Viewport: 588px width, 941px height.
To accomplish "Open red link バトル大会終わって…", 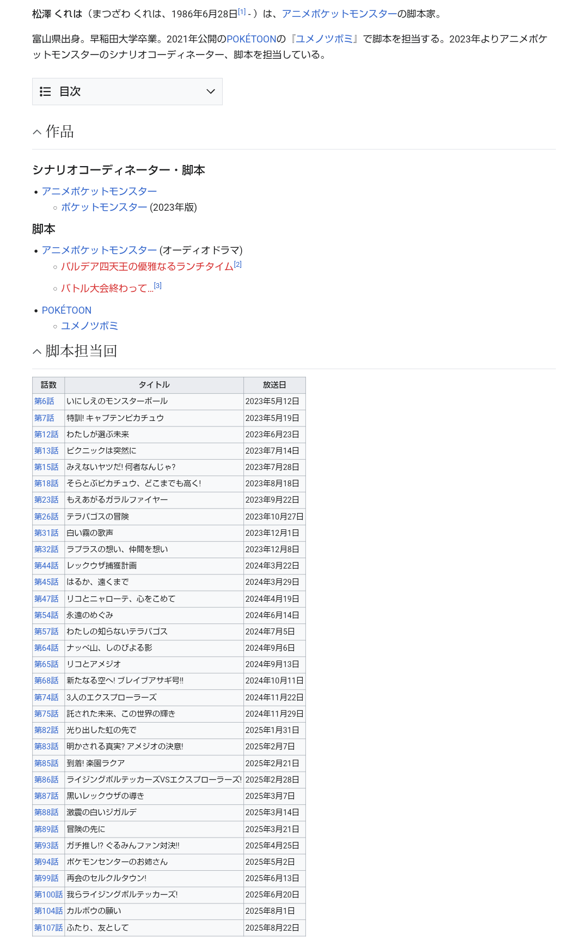I will [107, 289].
